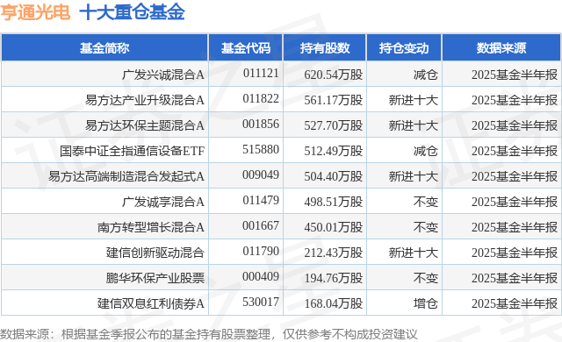Select fund 易方达产业升级混合A

(144, 100)
